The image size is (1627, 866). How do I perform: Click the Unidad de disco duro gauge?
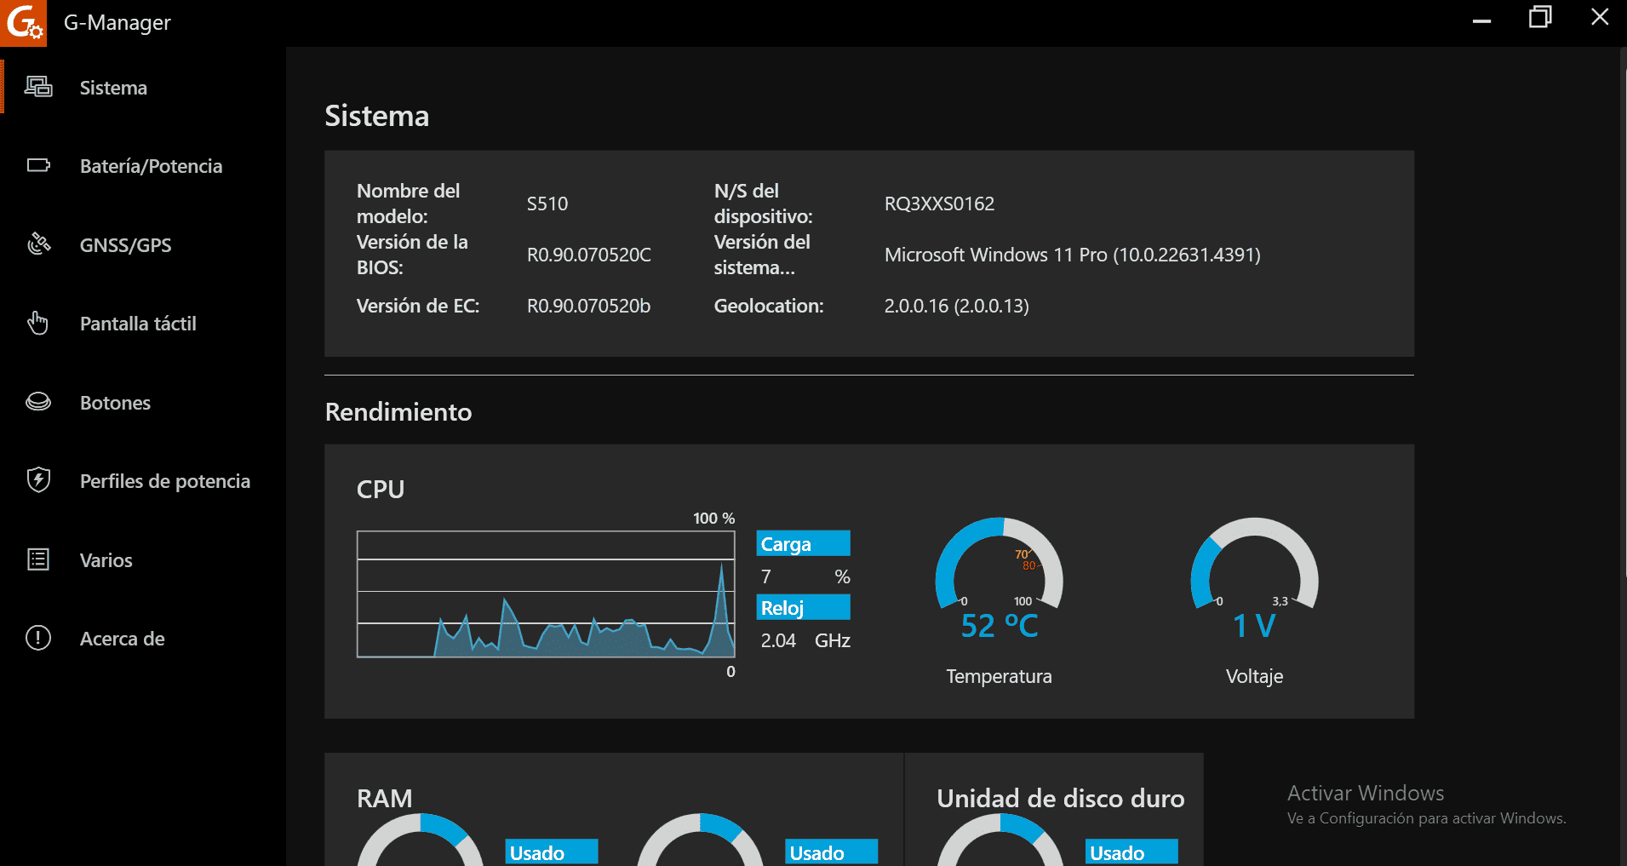tap(1000, 840)
